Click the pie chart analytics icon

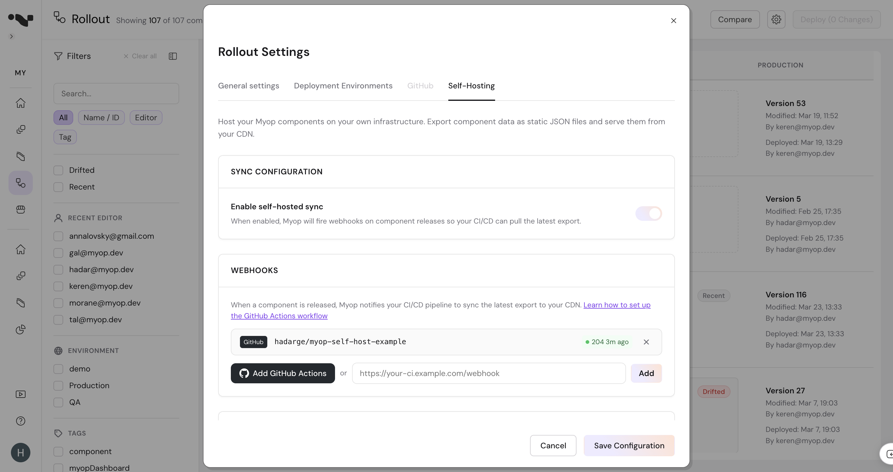(20, 330)
